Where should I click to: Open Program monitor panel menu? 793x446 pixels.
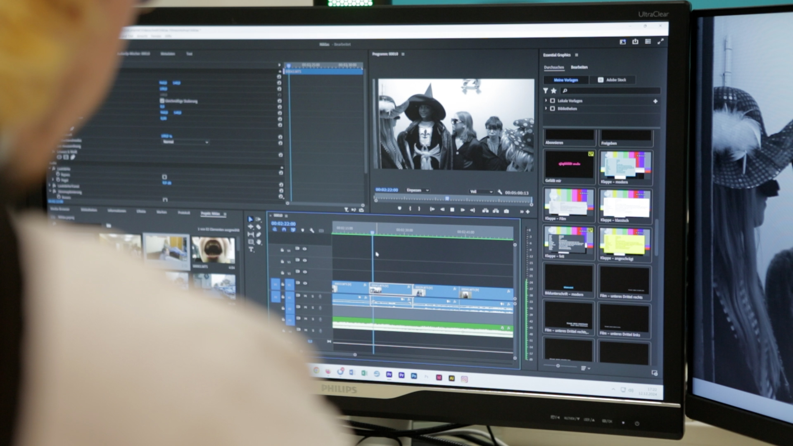403,54
